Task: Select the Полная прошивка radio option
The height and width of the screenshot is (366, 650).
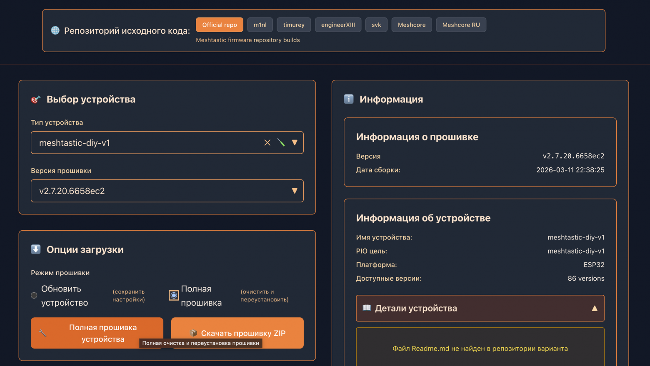Action: pyautogui.click(x=174, y=296)
